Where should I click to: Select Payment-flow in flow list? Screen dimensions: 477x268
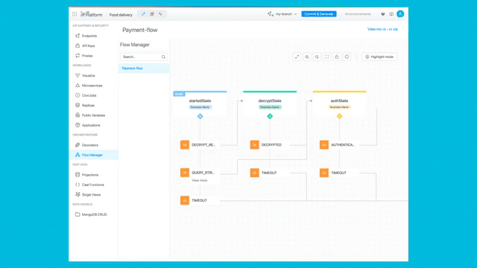coord(144,68)
